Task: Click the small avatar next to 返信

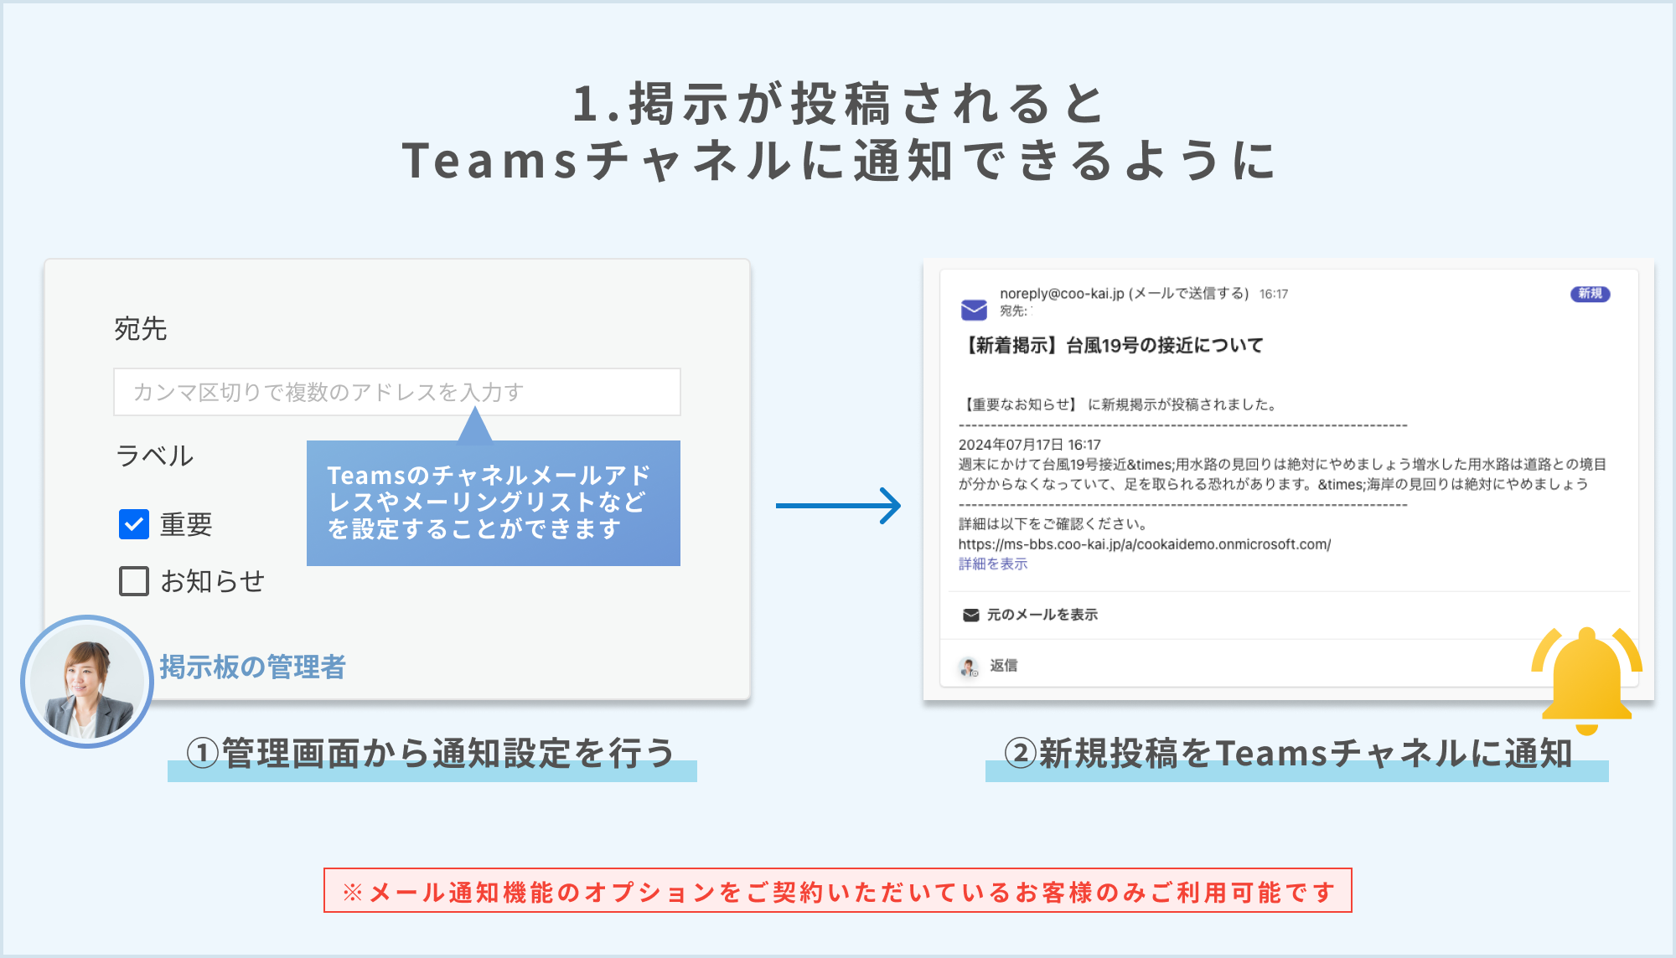Action: click(x=967, y=667)
